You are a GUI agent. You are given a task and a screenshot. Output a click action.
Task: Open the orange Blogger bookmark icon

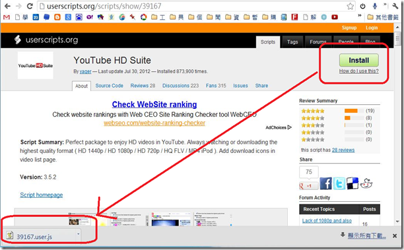pyautogui.click(x=57, y=17)
